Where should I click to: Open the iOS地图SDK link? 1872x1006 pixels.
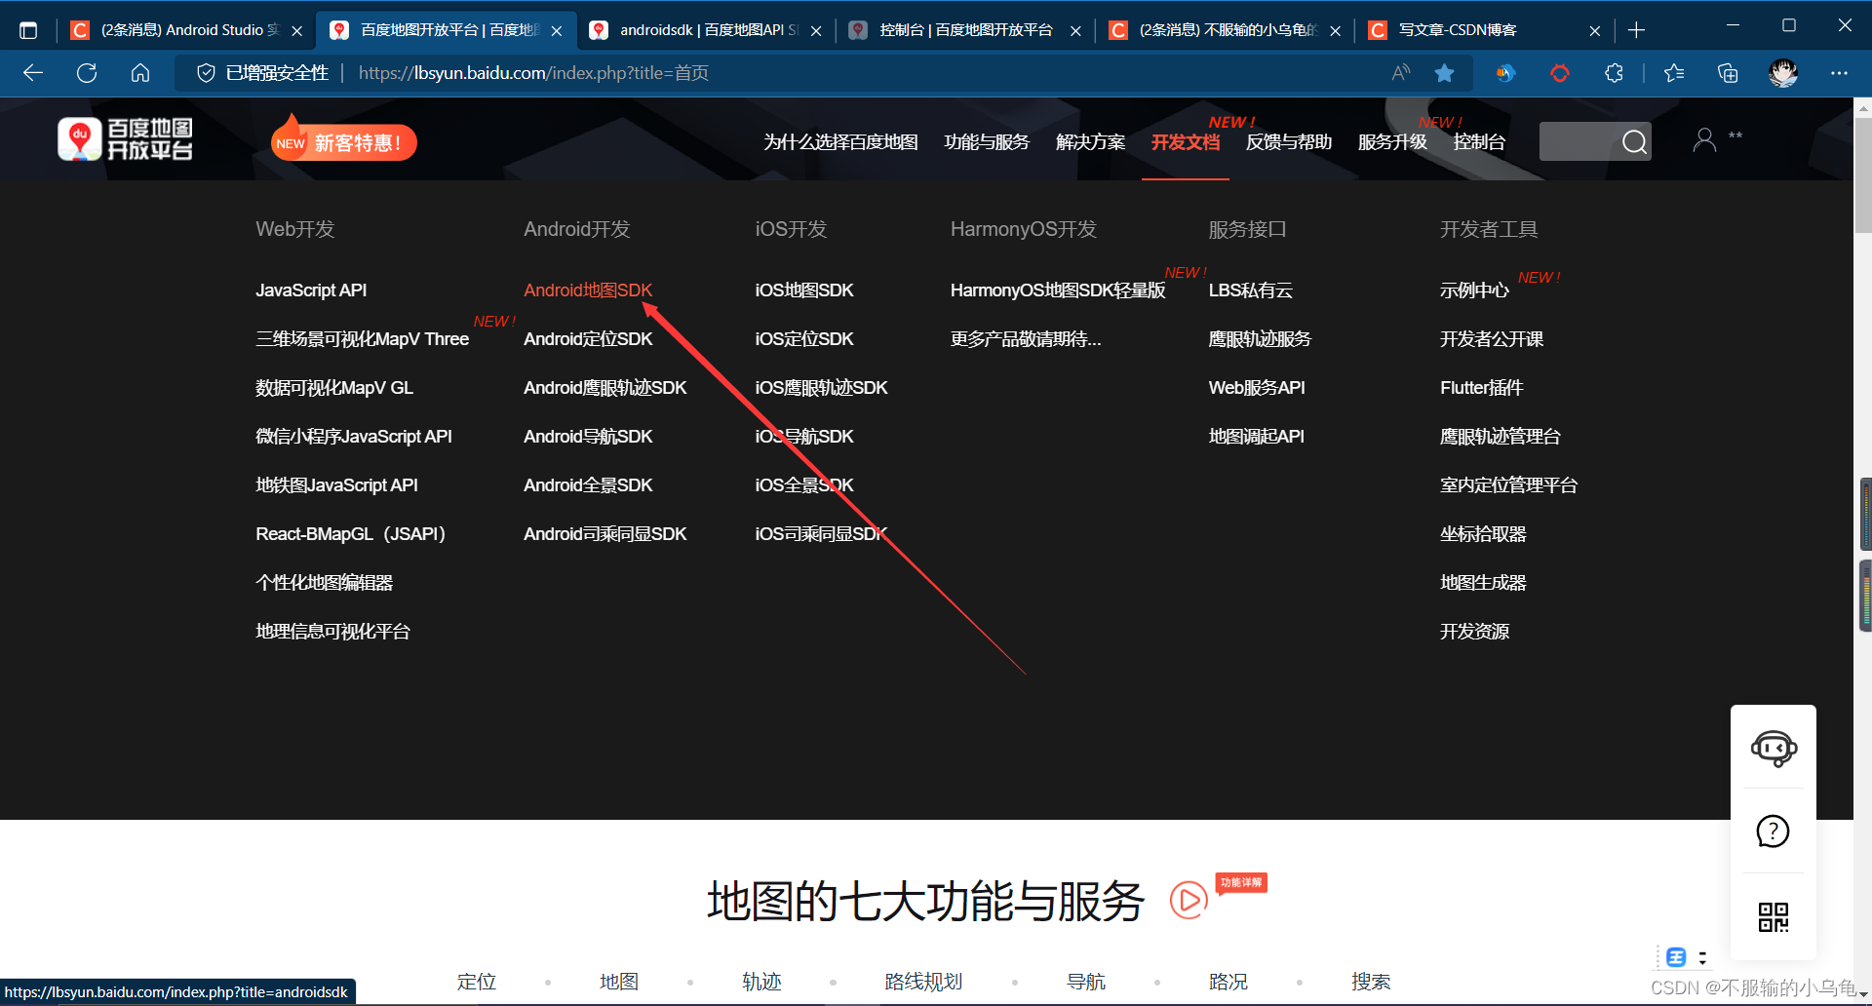(x=804, y=290)
